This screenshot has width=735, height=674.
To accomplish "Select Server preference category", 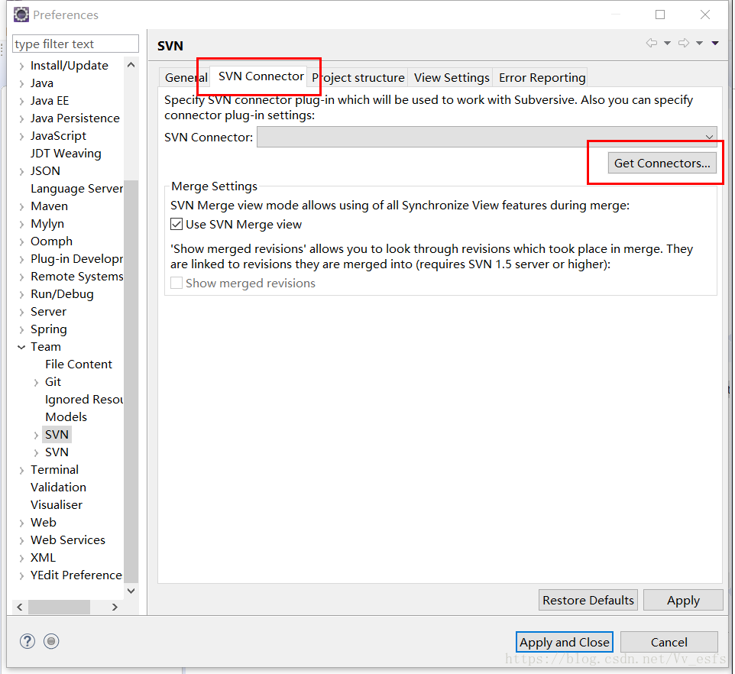I will pos(48,312).
